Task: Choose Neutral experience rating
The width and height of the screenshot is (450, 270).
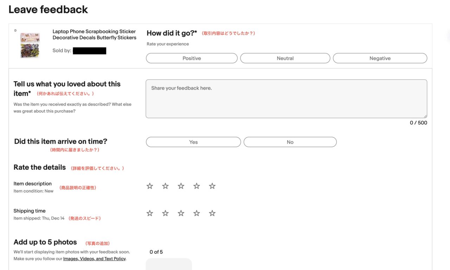Action: 285,58
